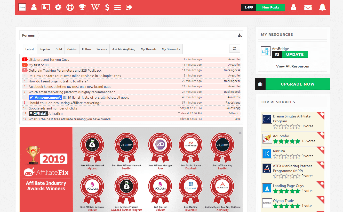Image resolution: width=343 pixels, height=212 pixels.
Task: Click the UPGRADE NOW button
Action: [298, 84]
